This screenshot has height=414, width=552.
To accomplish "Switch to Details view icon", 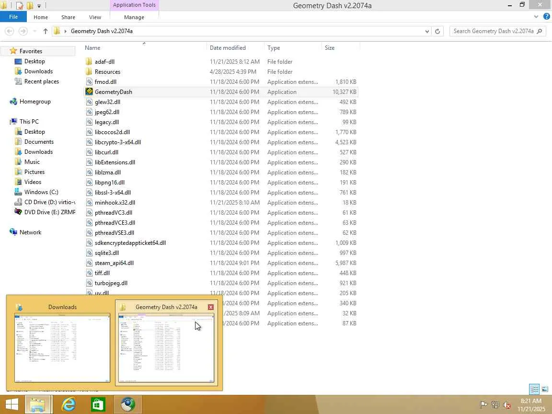I will click(534, 389).
